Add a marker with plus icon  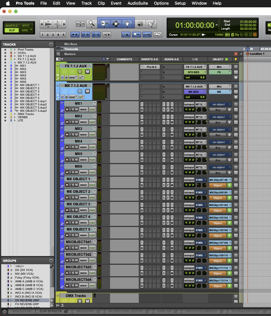(241, 54)
